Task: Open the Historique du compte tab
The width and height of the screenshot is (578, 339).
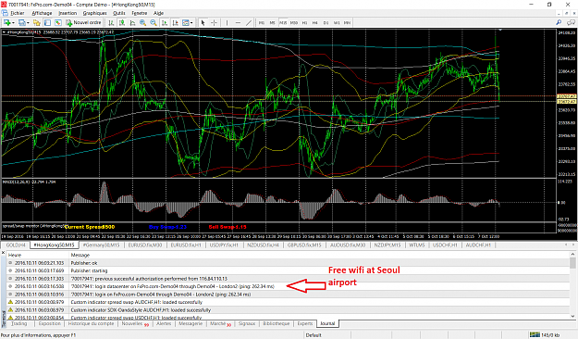Action: [91, 323]
